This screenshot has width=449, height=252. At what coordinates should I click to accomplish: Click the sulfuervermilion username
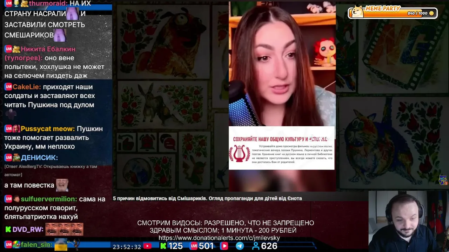(49, 199)
